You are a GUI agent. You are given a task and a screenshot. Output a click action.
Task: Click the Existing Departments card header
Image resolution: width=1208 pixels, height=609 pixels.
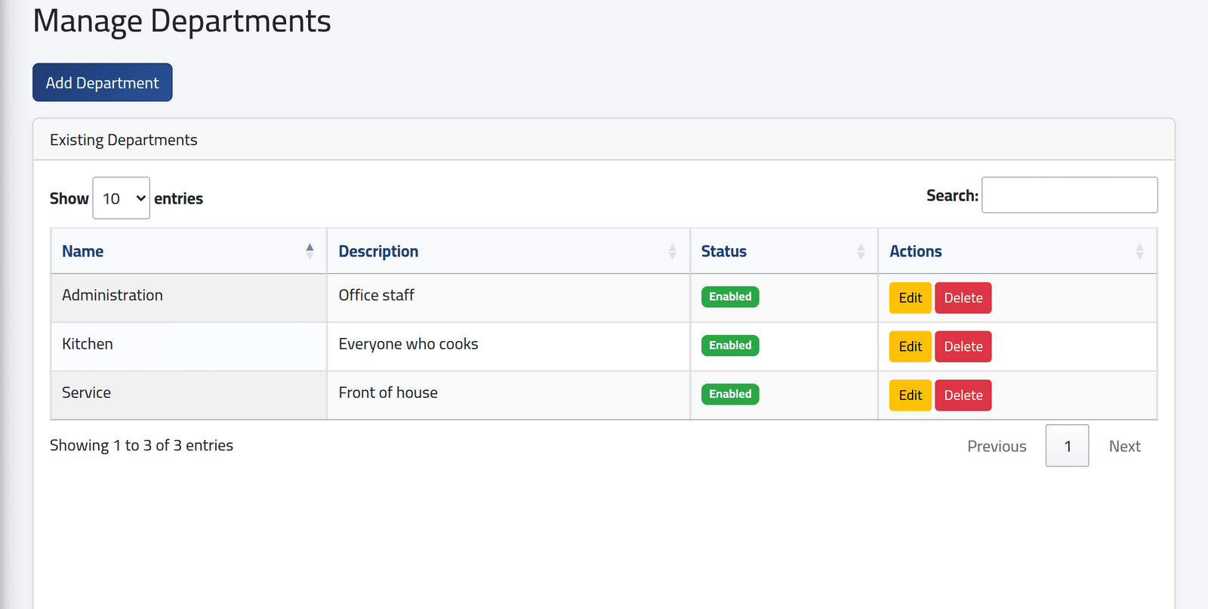pos(604,140)
